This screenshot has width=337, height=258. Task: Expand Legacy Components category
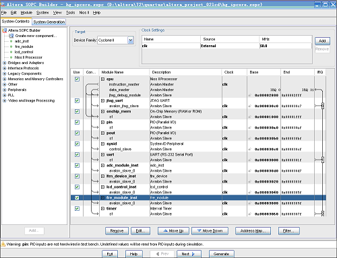pyautogui.click(x=5, y=73)
